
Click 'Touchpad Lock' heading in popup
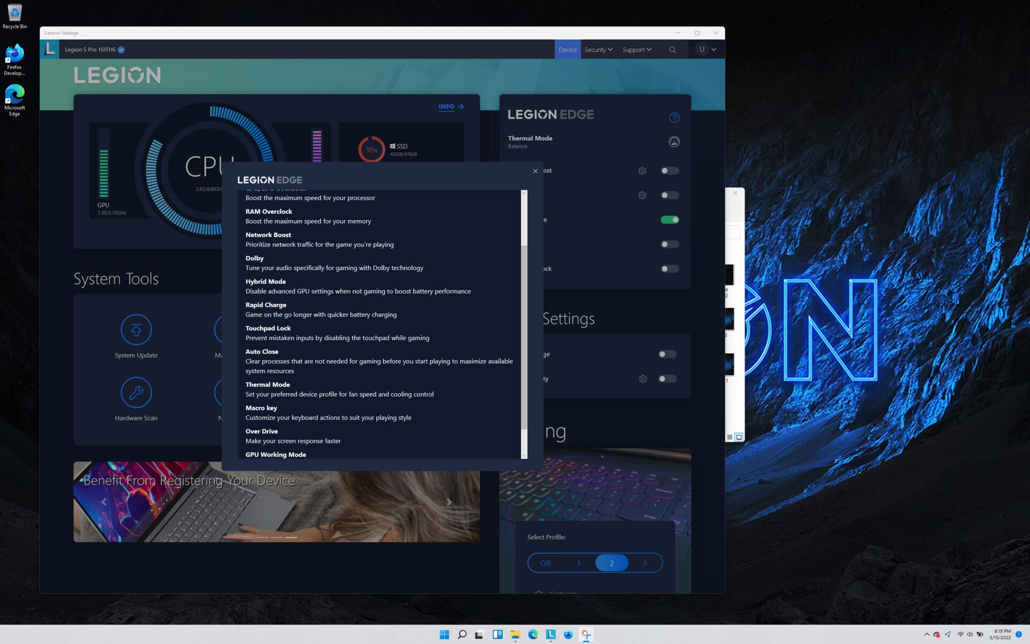268,328
